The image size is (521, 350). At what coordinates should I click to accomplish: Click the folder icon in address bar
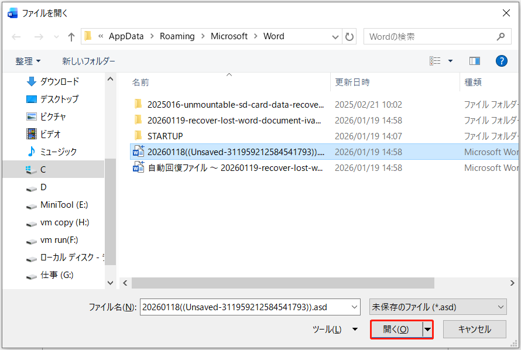(x=88, y=36)
